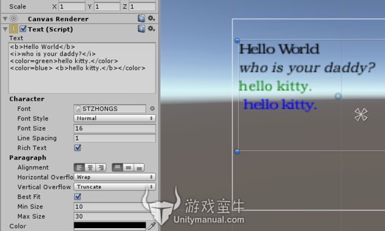The height and width of the screenshot is (231, 385).
Task: Click the Font Size field
Action: pyautogui.click(x=115, y=128)
